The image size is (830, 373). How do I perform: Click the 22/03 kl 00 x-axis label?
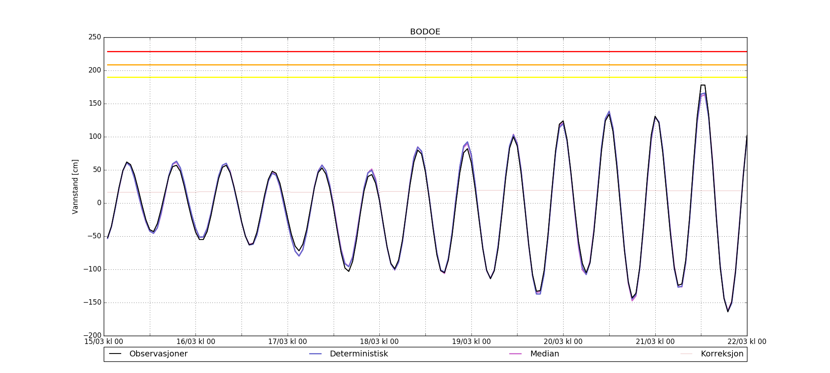(747, 342)
